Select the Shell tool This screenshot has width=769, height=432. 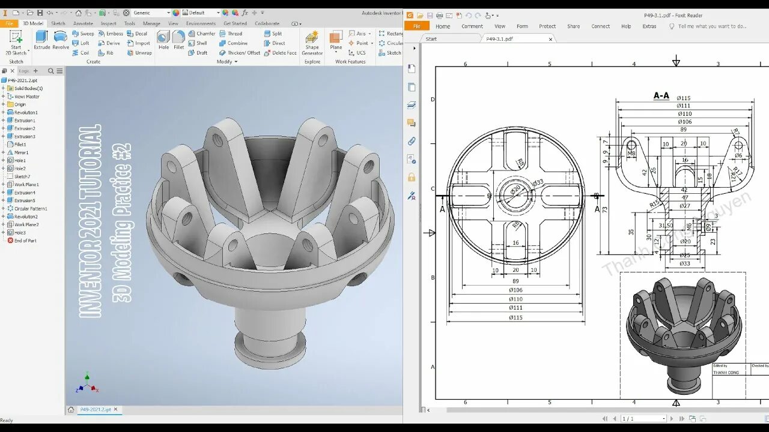(x=198, y=43)
